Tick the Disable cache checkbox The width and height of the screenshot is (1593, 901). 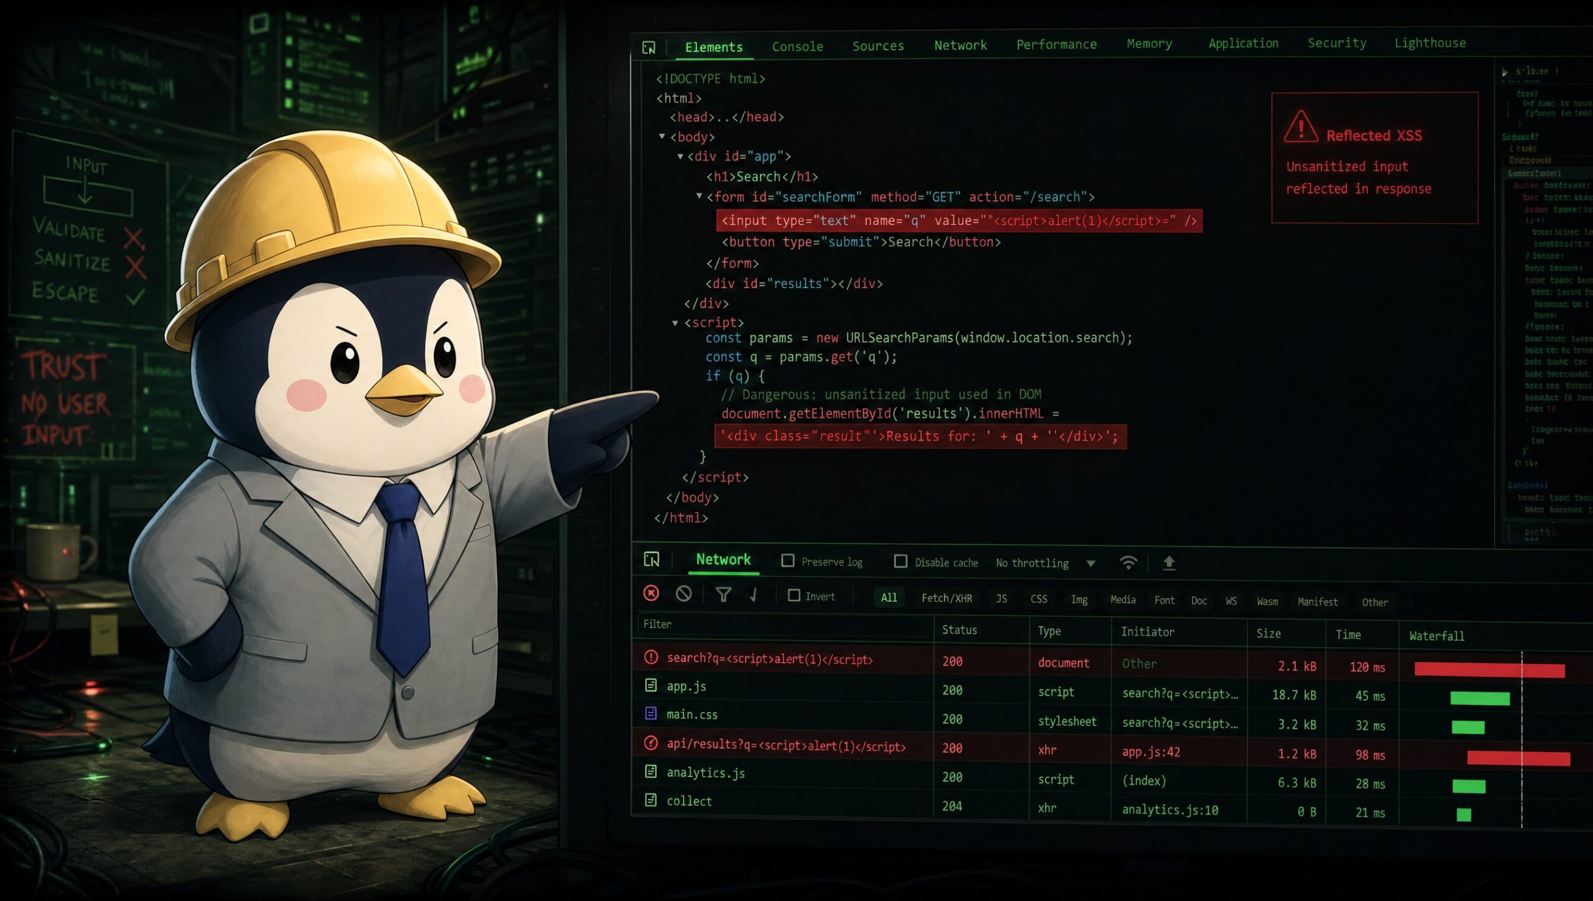[900, 562]
